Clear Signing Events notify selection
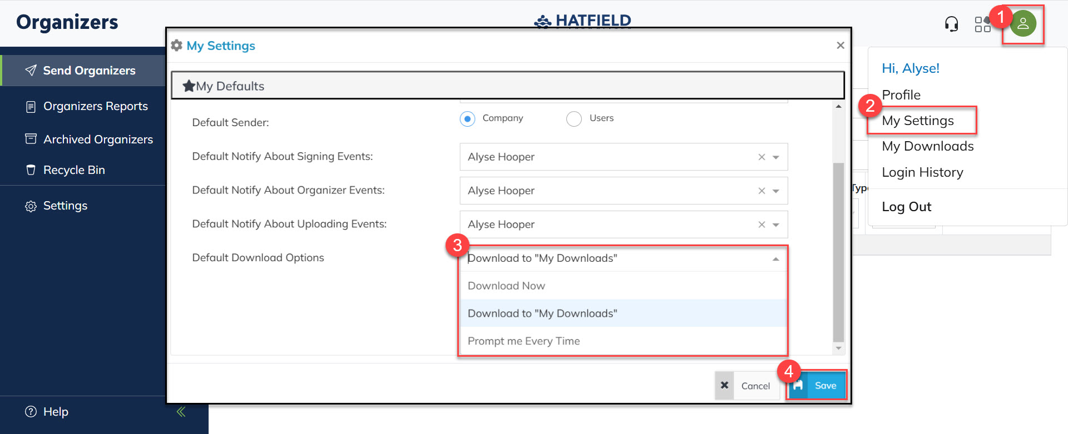This screenshot has height=434, width=1068. tap(762, 157)
